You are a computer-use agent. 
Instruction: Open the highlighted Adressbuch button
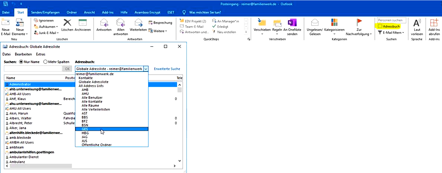point(389,26)
